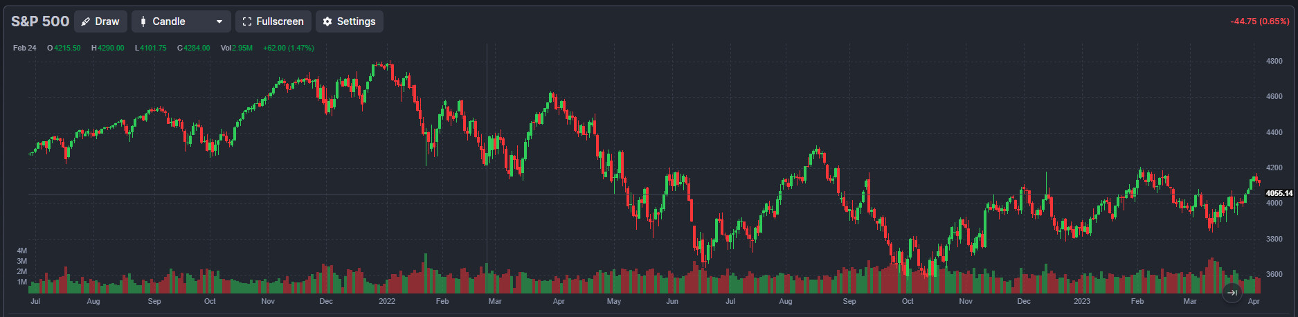Click the 4M volume scale label
1298x317 pixels.
22,251
